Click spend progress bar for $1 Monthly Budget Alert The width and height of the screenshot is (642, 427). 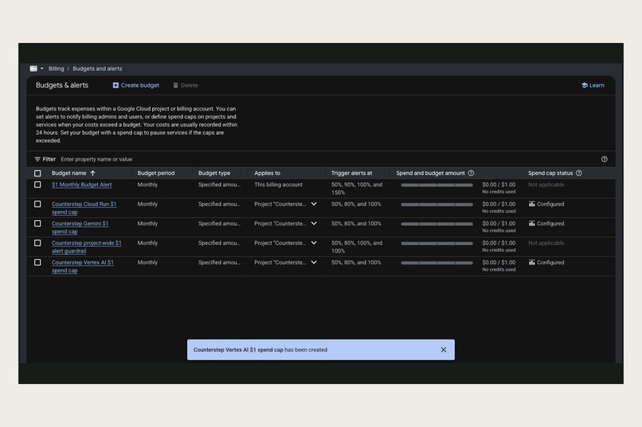coord(436,185)
